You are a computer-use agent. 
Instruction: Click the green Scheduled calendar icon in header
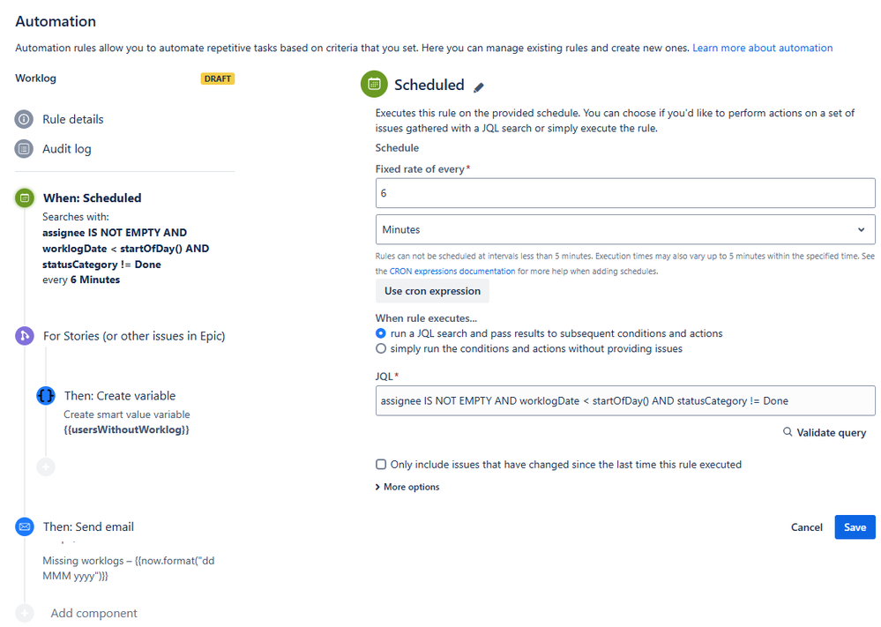[x=374, y=85]
